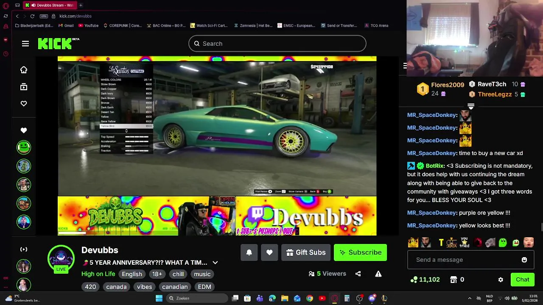Click the filled heart icon in sidebar
Image resolution: width=543 pixels, height=305 pixels.
(24, 130)
